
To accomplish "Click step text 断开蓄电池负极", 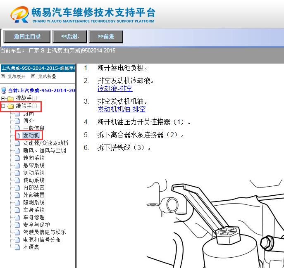I will (122, 68).
